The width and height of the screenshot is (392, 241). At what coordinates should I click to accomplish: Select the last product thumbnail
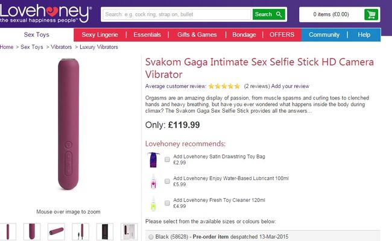click(x=129, y=231)
